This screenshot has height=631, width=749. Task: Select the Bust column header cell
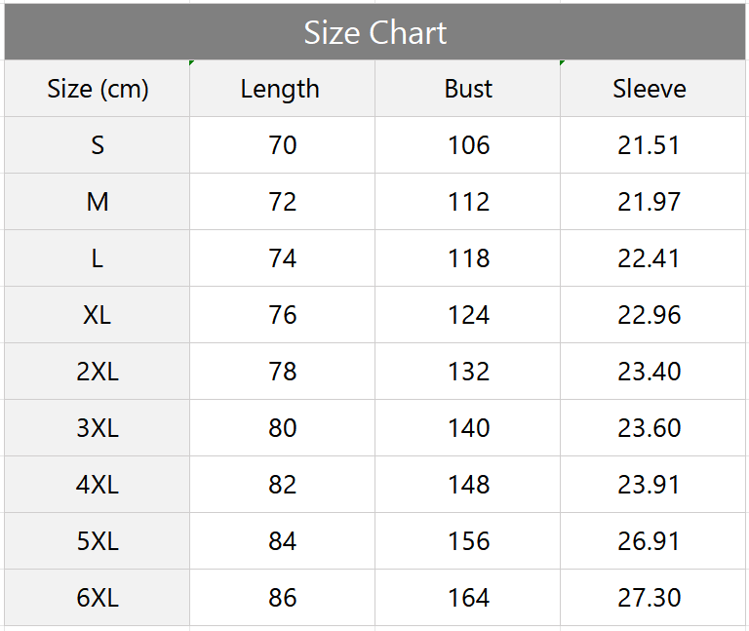tap(468, 89)
